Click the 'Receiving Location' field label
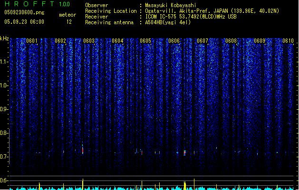 coord(111,11)
